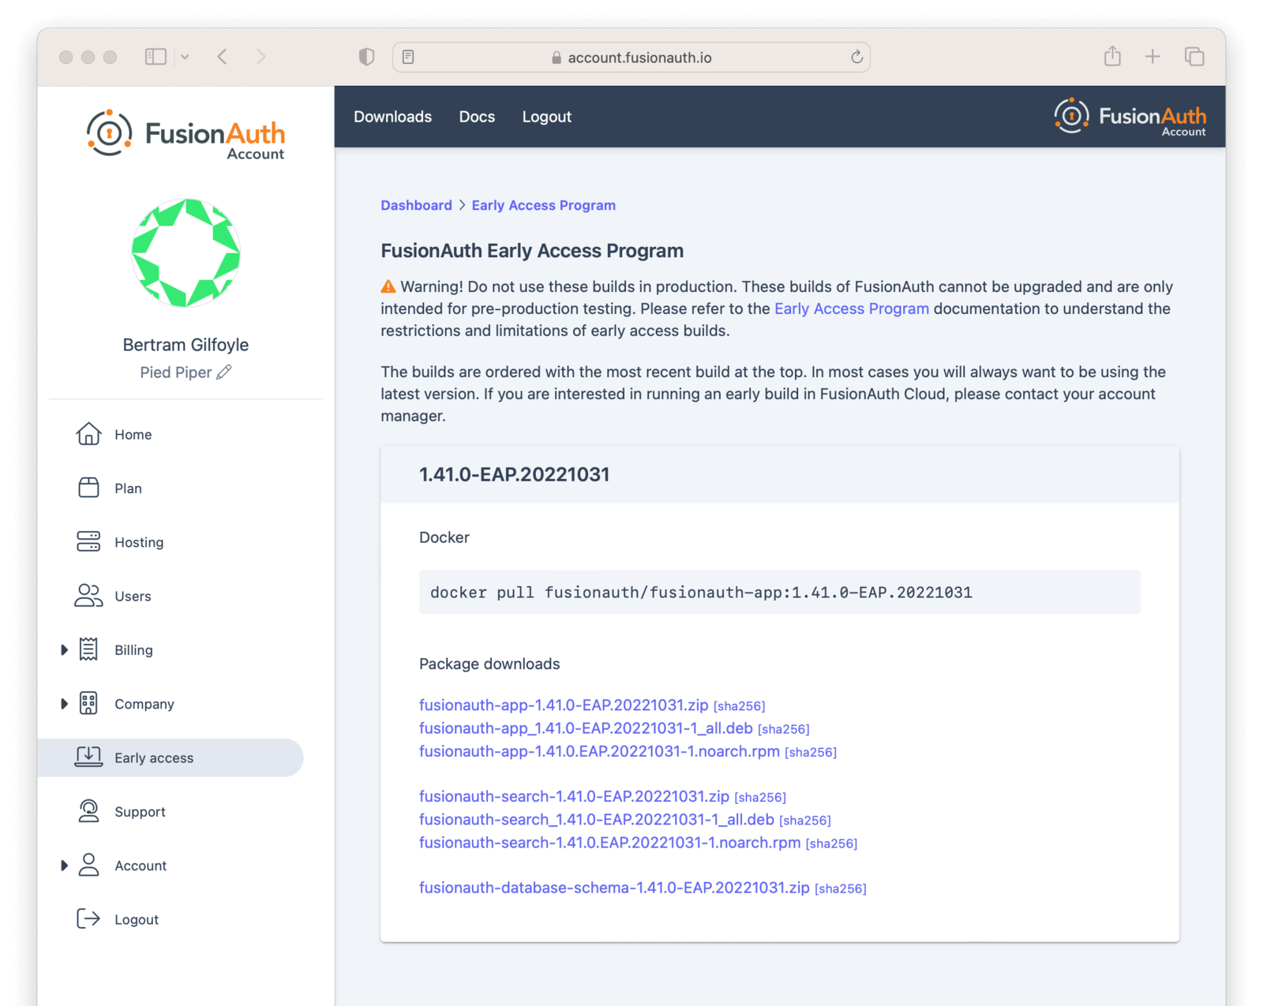Open sha256 for fusionauth-app rpm
The height and width of the screenshot is (1006, 1263).
(811, 753)
